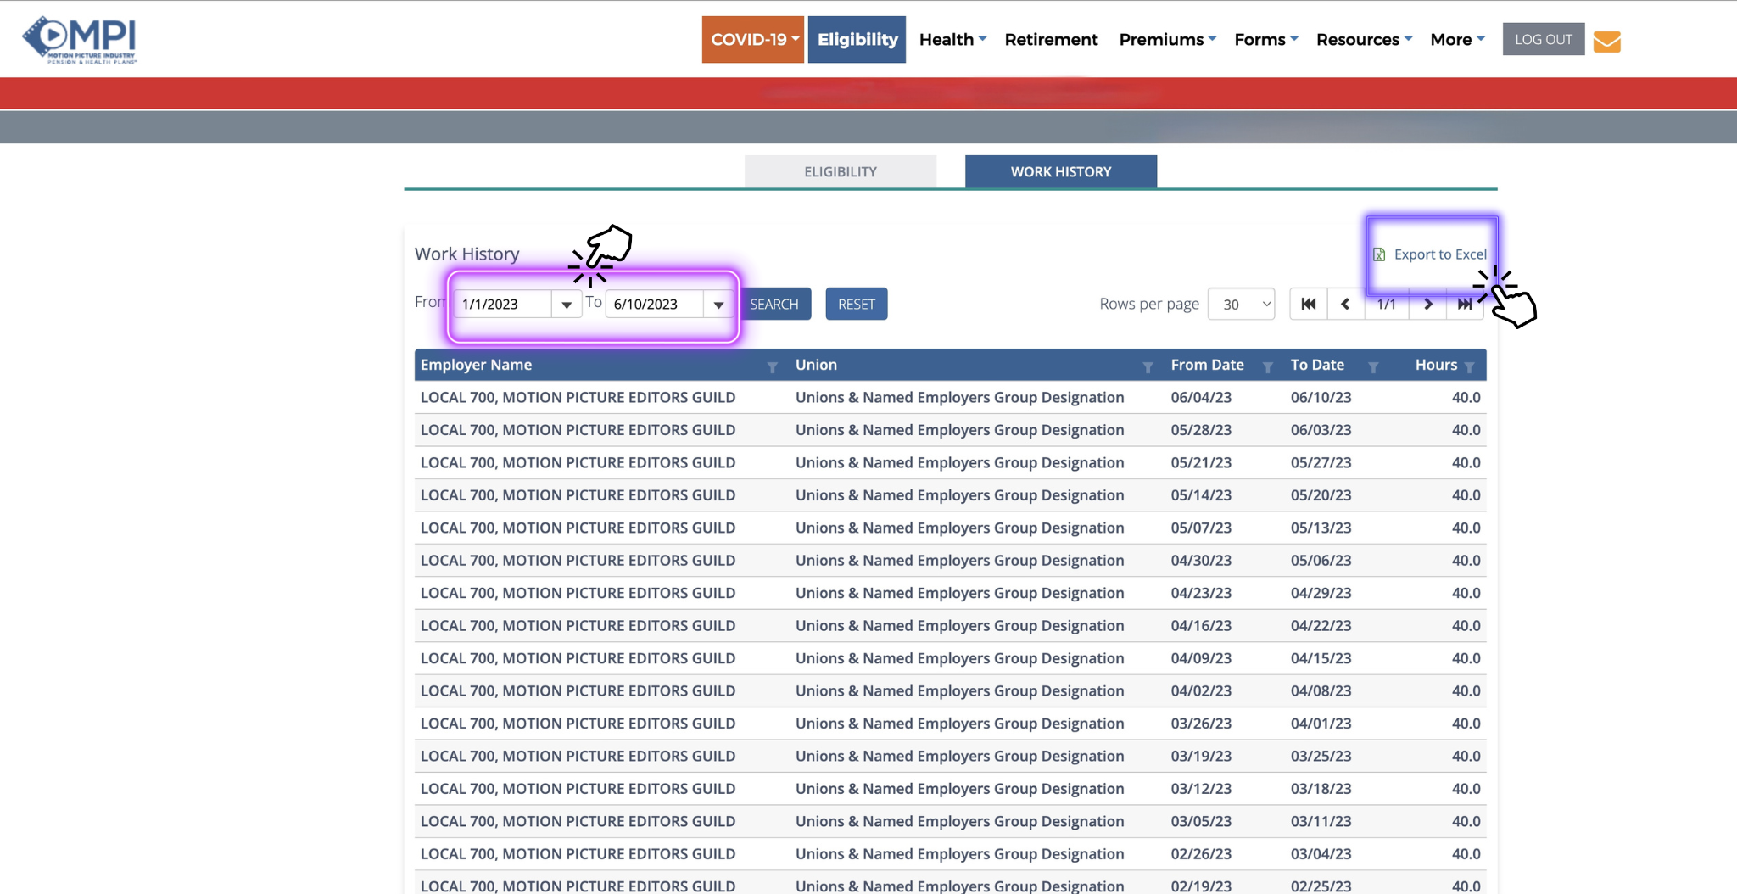Open the Retirement nav item
This screenshot has width=1737, height=894.
(x=1051, y=39)
